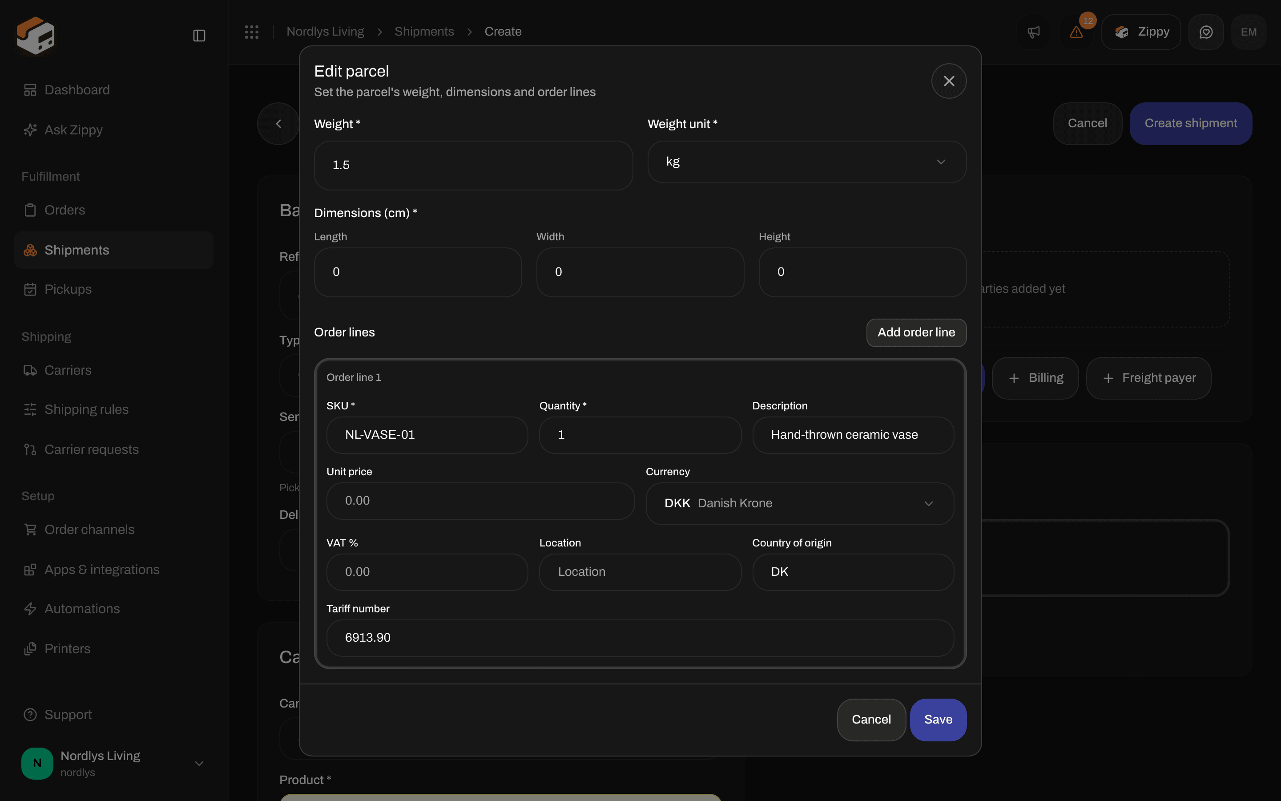
Task: Open the alerts warning icon
Action: [x=1076, y=32]
